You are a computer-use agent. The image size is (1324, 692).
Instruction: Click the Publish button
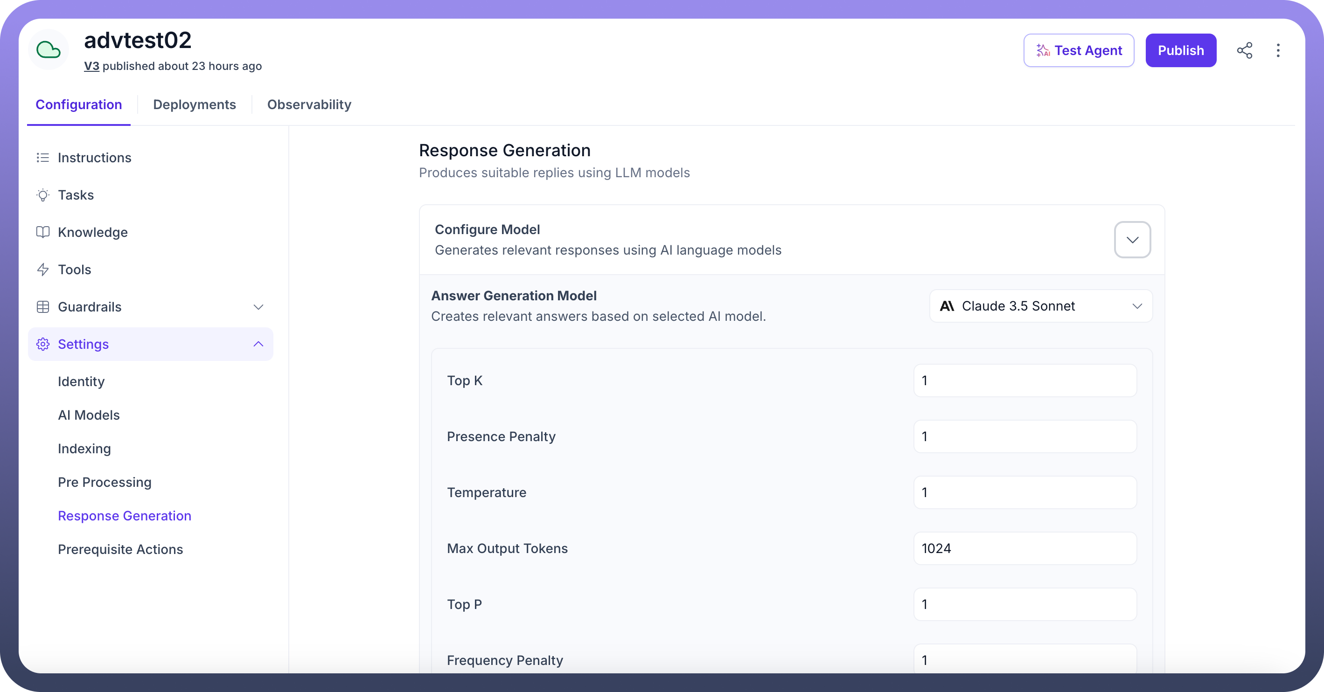coord(1181,50)
